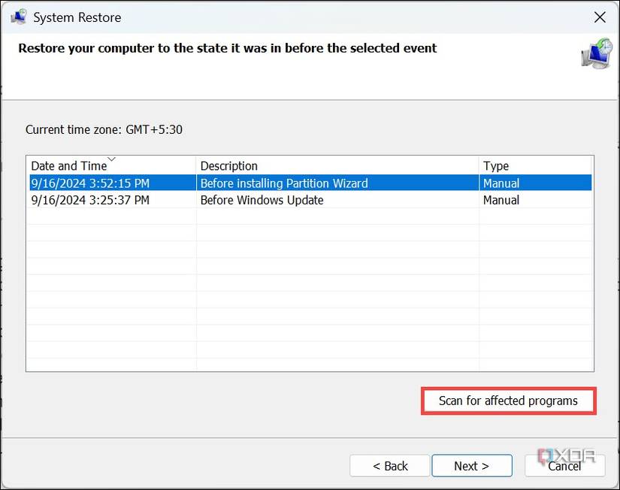620x490 pixels.
Task: Sort by Date and Time column header
Action: [111, 165]
